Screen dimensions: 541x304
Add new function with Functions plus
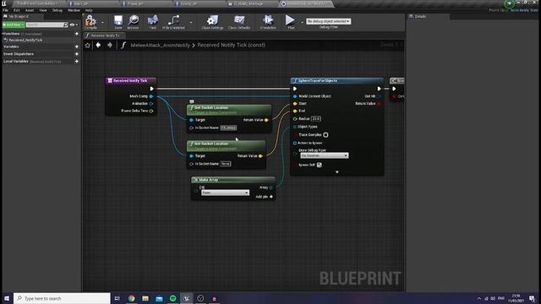coord(77,34)
